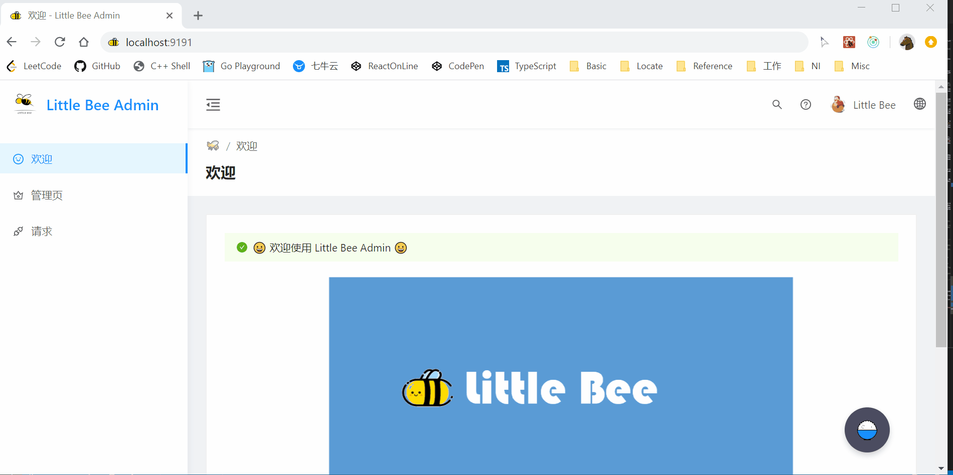Click the 欢迎 breadcrumb text
Screen dimensions: 953x475
click(x=246, y=146)
